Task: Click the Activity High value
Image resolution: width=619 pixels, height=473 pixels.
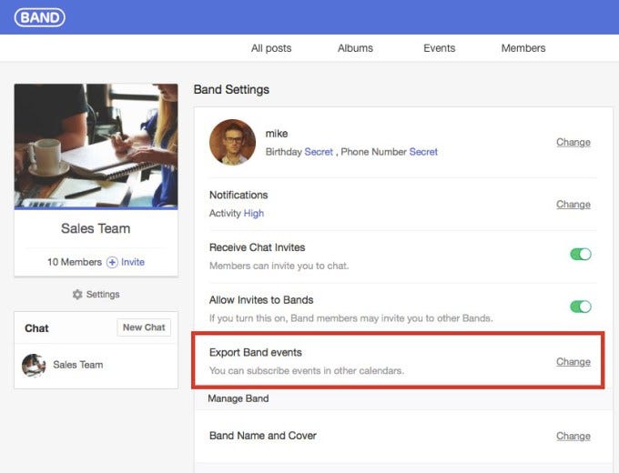Action: [x=253, y=214]
